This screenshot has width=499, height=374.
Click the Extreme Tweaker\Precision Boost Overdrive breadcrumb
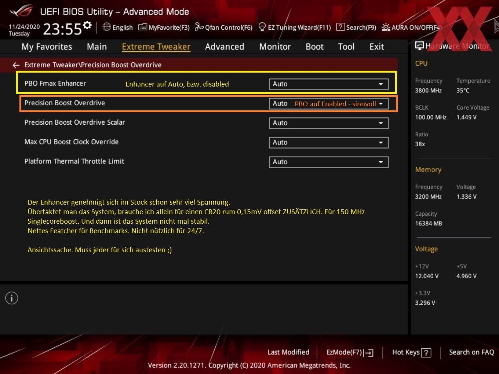pyautogui.click(x=93, y=65)
